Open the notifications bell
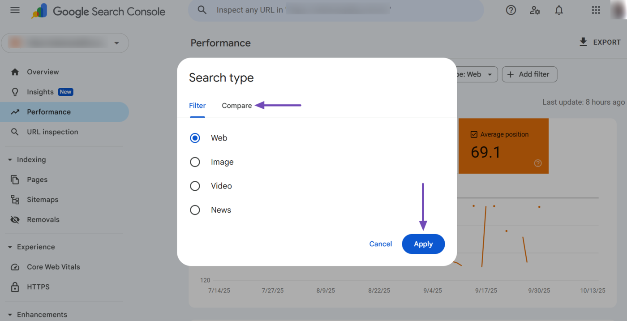Screen dimensions: 627x321 click(559, 10)
